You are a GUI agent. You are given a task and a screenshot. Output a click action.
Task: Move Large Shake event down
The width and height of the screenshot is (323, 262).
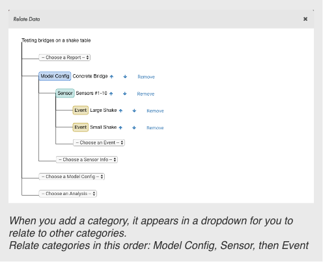tap(134, 111)
